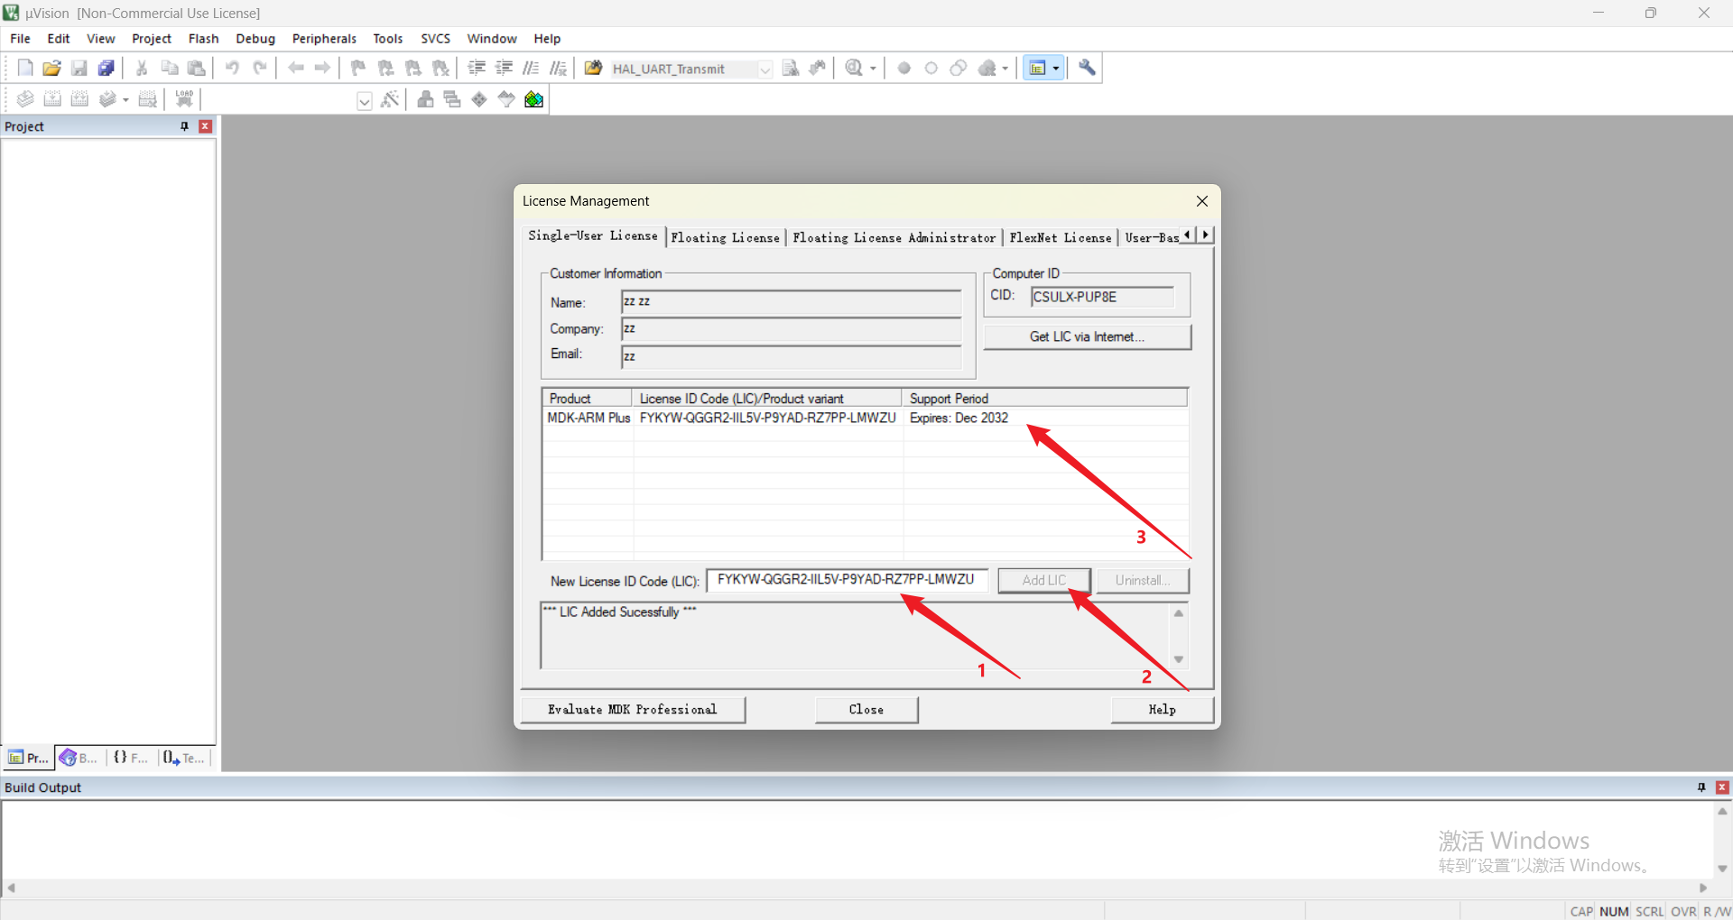Image resolution: width=1733 pixels, height=920 pixels.
Task: Open the Project menu
Action: coord(152,39)
